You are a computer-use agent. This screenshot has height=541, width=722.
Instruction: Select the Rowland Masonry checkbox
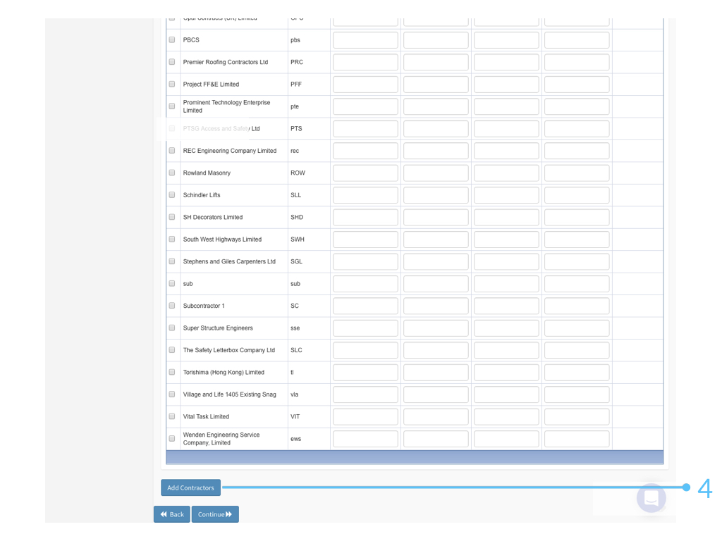(x=172, y=173)
